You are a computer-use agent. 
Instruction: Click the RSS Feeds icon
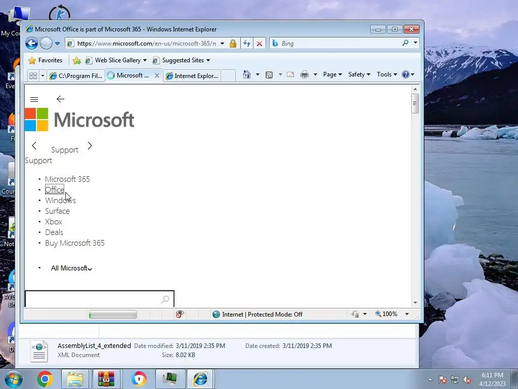click(x=269, y=75)
